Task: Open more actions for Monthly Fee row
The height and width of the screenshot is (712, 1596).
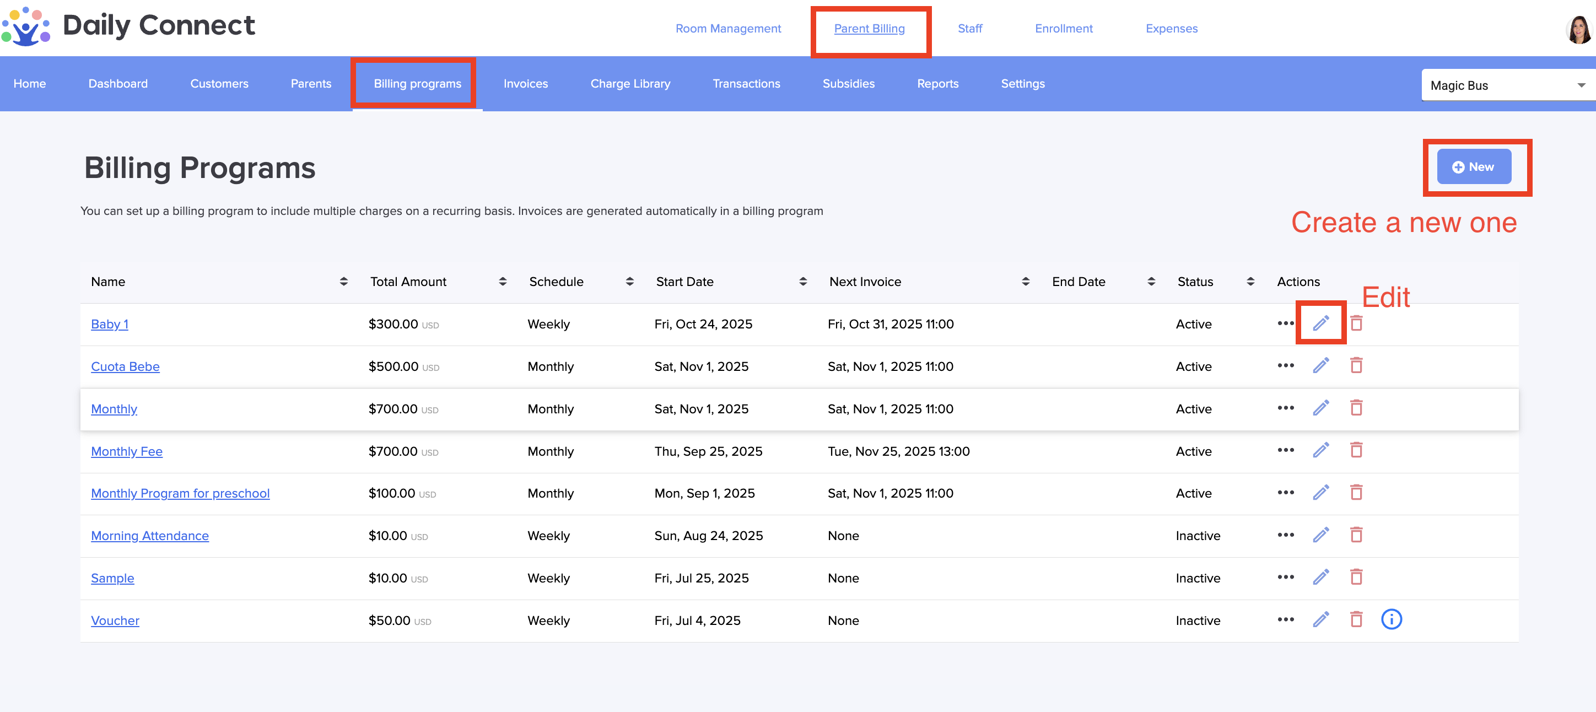Action: [1285, 450]
